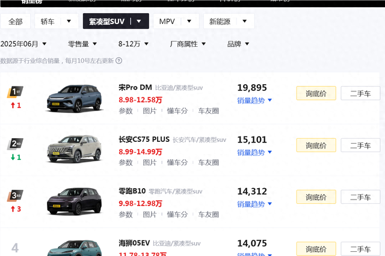Click the 14,312 sales figure

click(252, 191)
